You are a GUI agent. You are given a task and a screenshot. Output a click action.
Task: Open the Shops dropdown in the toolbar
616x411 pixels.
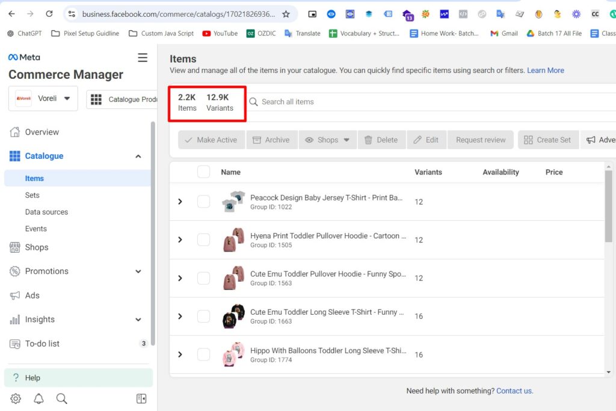coord(328,140)
